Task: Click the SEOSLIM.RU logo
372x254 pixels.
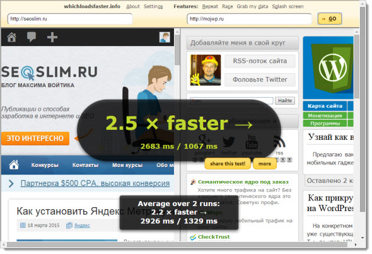Action: pos(49,72)
